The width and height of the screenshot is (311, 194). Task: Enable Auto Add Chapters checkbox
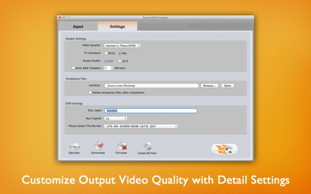(x=73, y=68)
